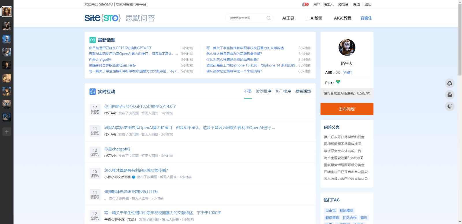462x224 pixels.
Task: Open the AIGC教程 menu
Action: click(343, 18)
